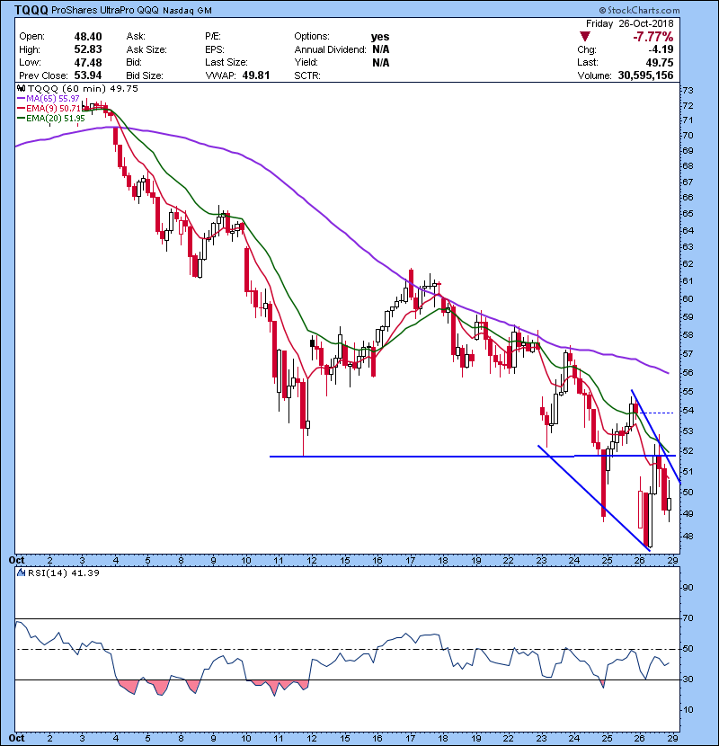The width and height of the screenshot is (719, 746).
Task: Click the RSI(14) 41.39 indicator label
Action: coord(64,573)
